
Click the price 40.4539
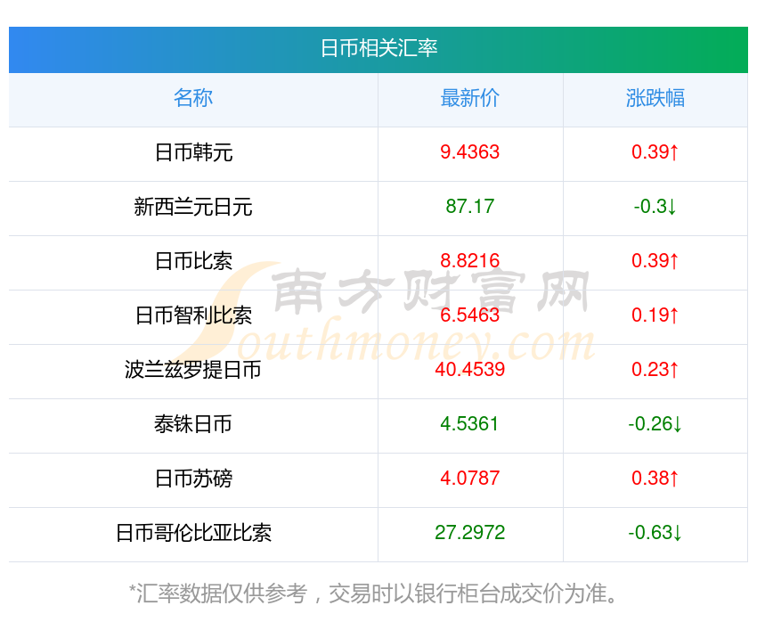pyautogui.click(x=469, y=370)
